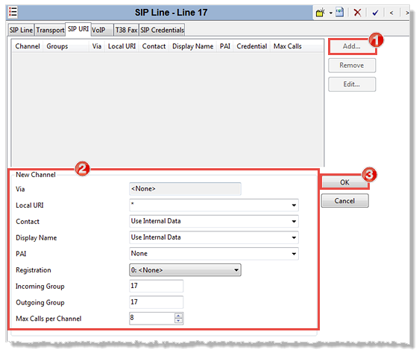Expand the PAI dropdown

click(x=294, y=254)
